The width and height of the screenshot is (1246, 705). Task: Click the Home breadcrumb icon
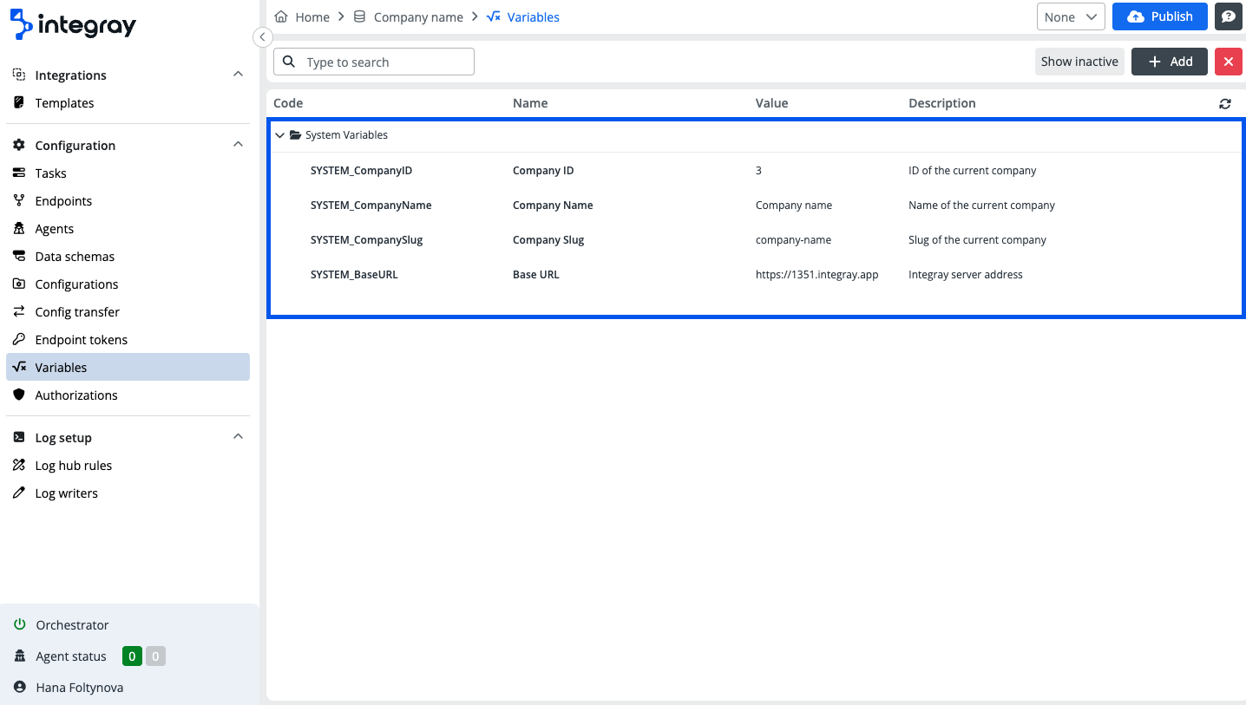tap(281, 16)
